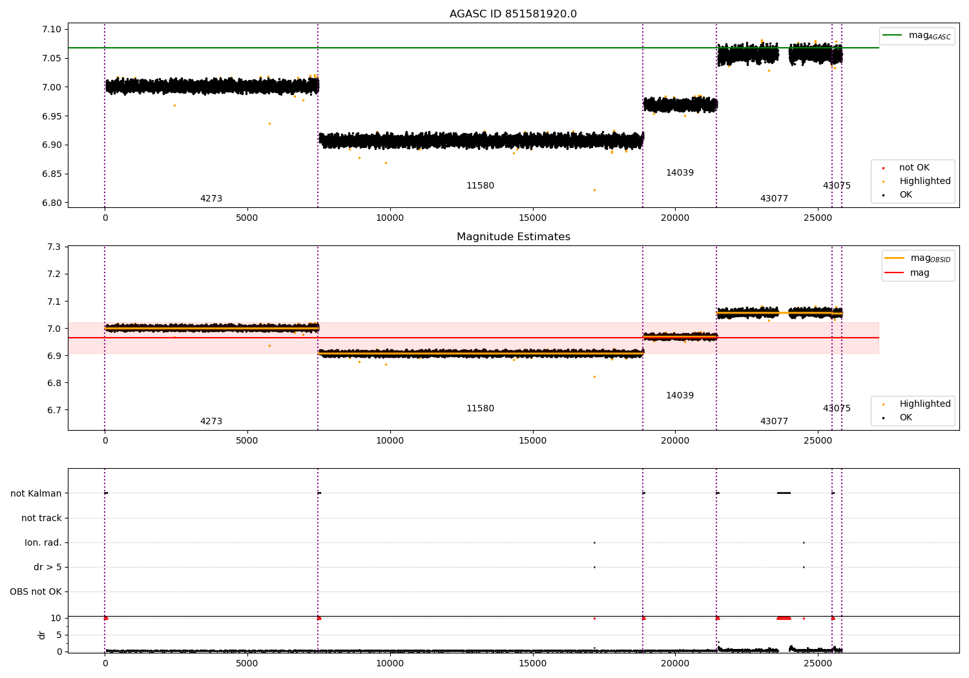Click x-axis tick 10000 under AGASC plot

click(390, 218)
